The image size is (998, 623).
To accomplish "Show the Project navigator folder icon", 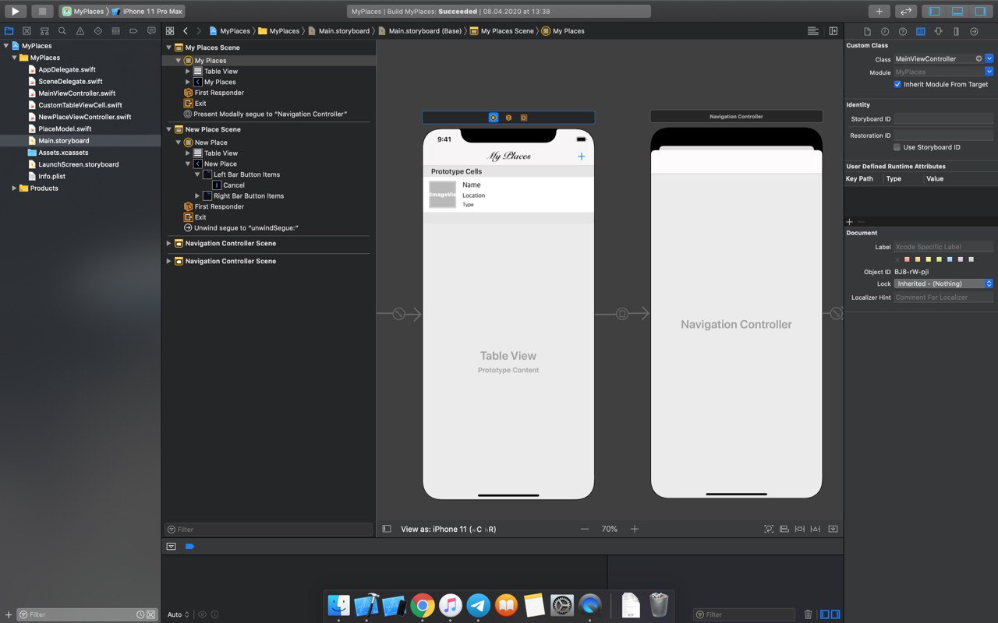I will point(9,31).
